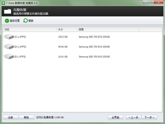Open the 帮助 help button
Screen dimensions: 165x124
click(26, 117)
